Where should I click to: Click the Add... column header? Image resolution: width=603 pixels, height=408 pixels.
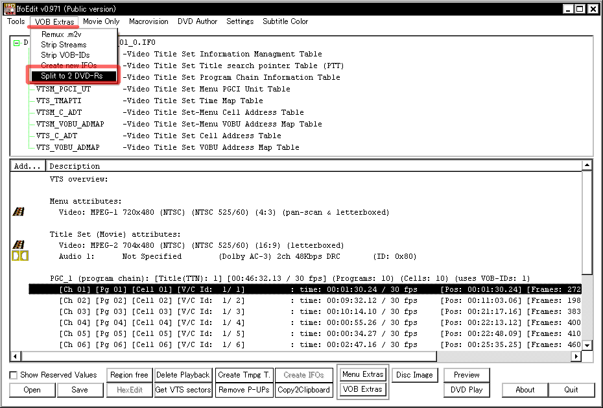pyautogui.click(x=28, y=166)
